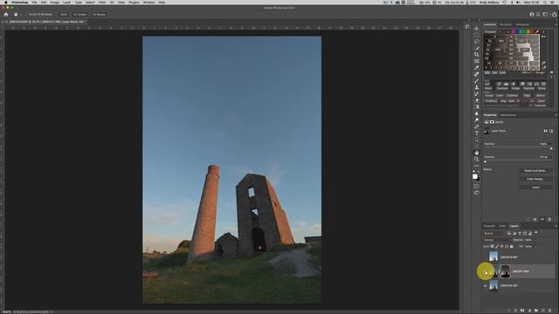Open the Filter menu
The width and height of the screenshot is (559, 314).
tap(102, 2)
